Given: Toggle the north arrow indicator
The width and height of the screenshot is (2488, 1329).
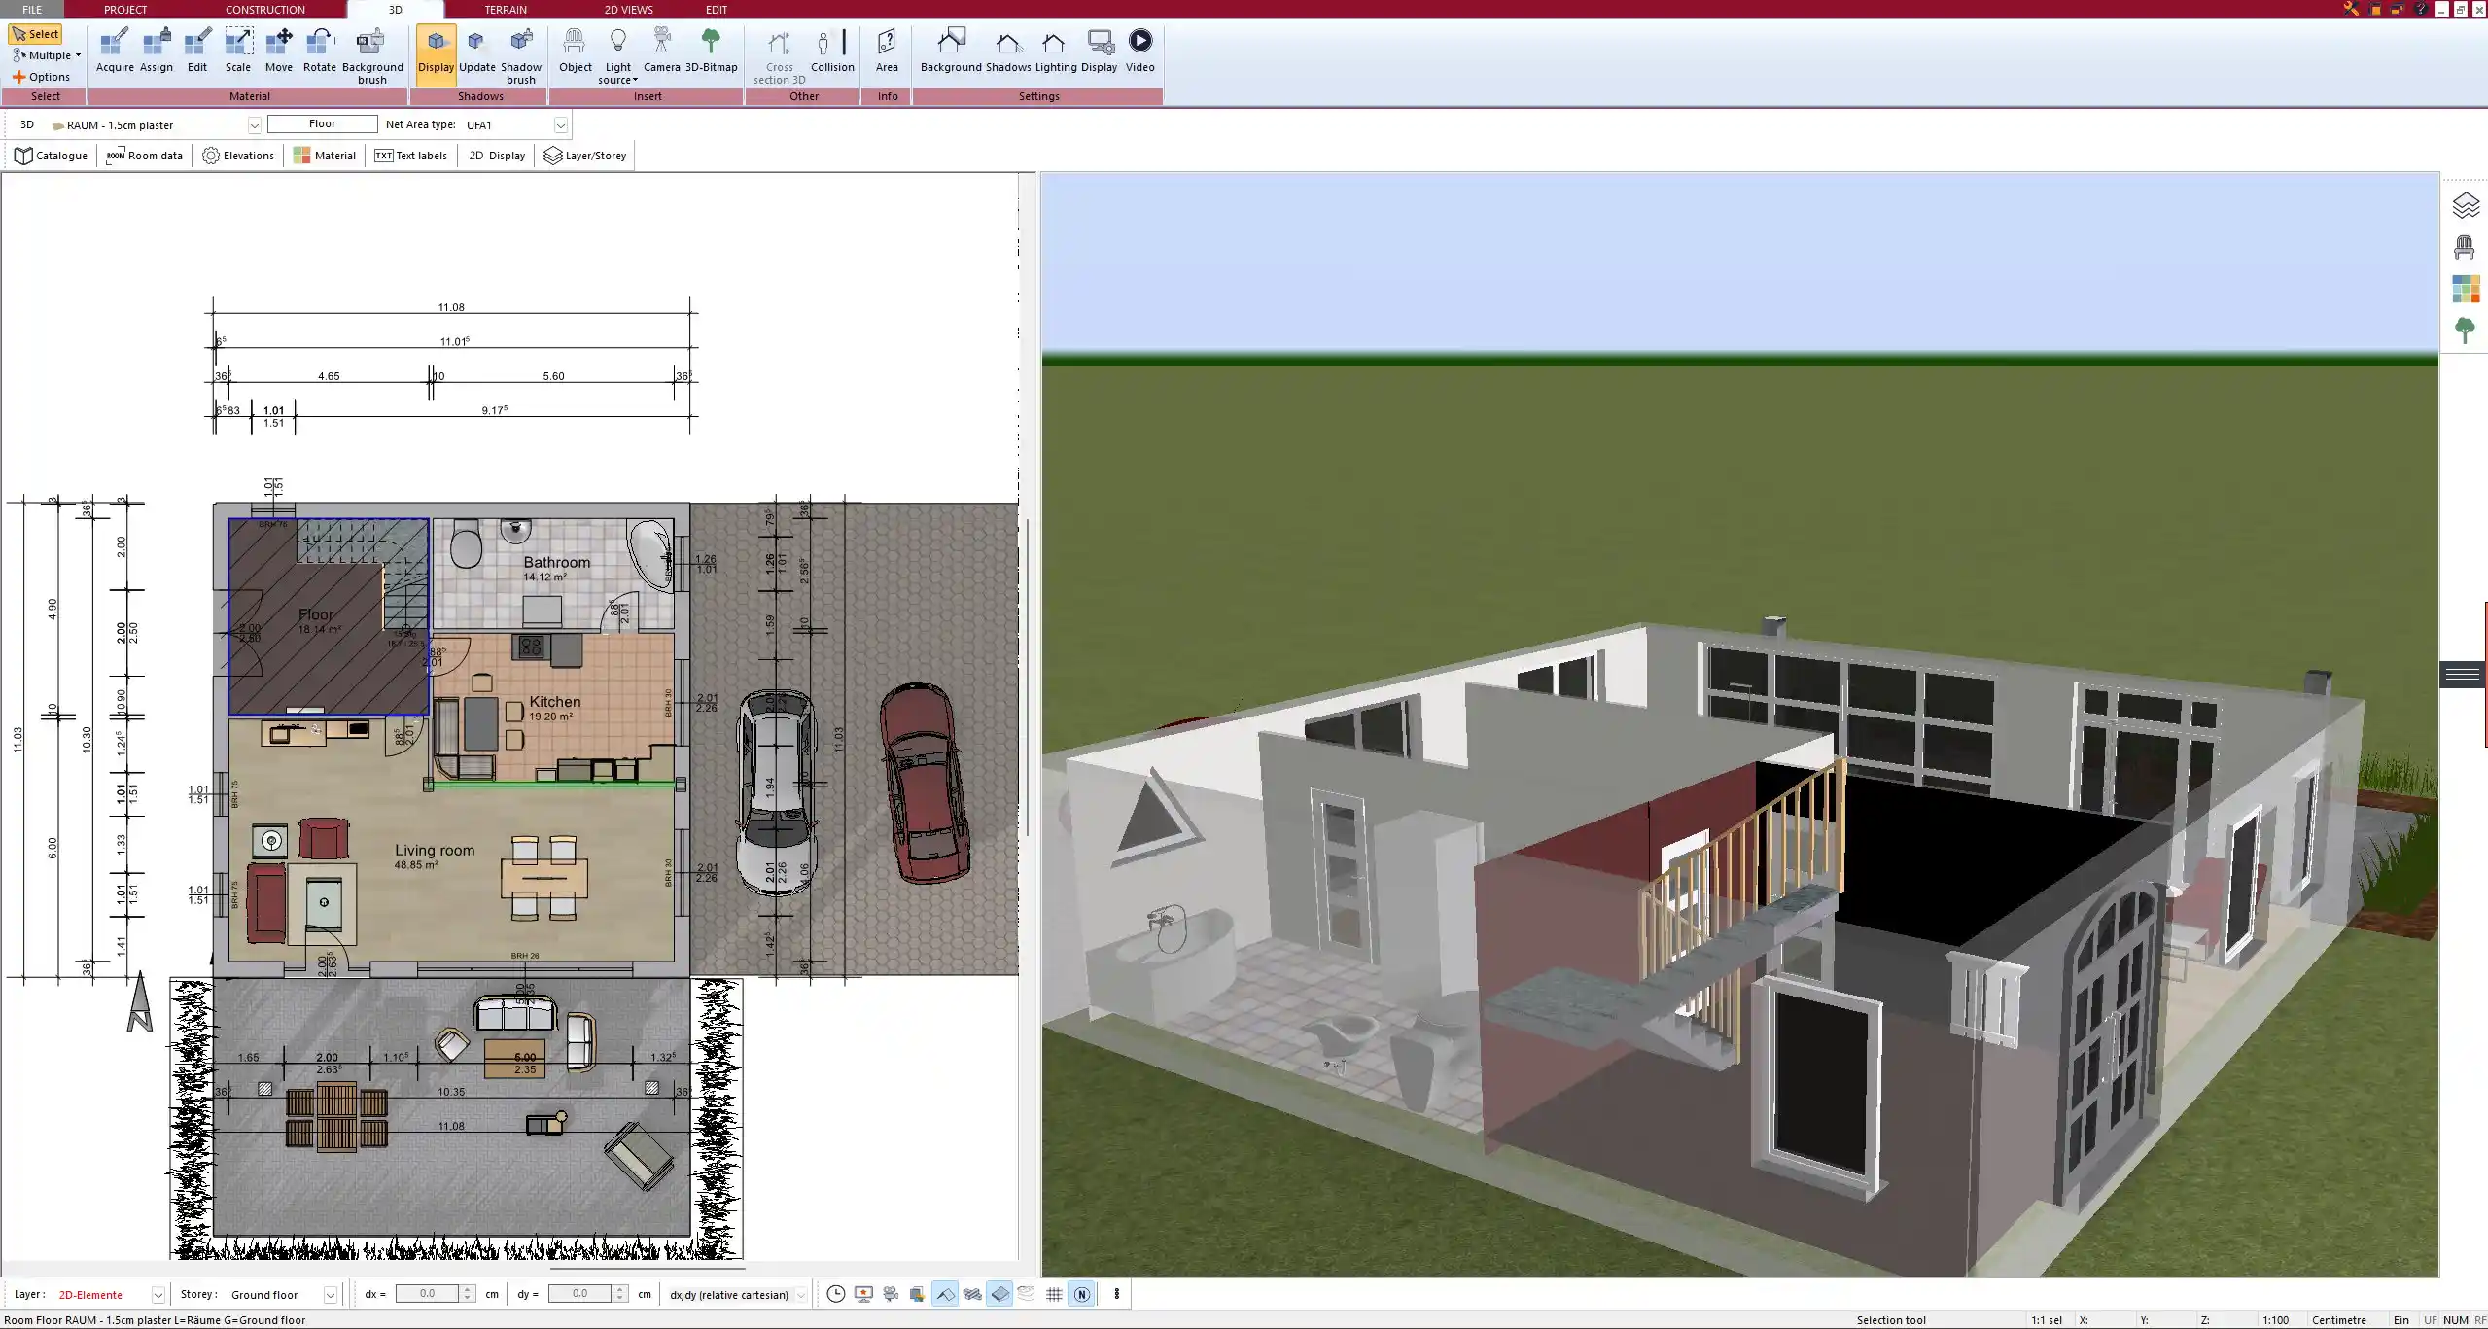Looking at the screenshot, I should pos(1082,1294).
